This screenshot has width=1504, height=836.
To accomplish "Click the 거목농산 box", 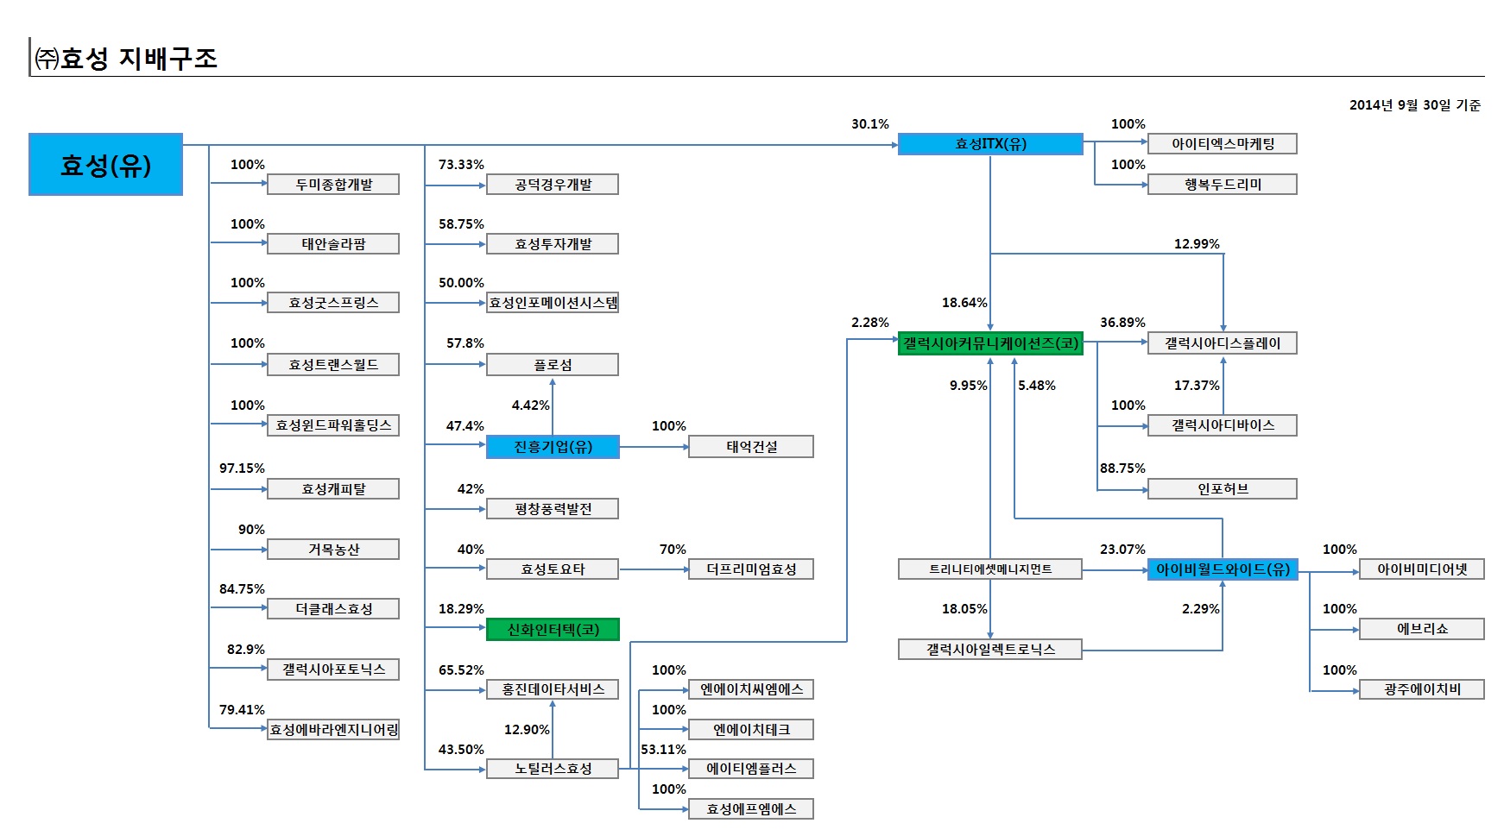I will tap(333, 550).
